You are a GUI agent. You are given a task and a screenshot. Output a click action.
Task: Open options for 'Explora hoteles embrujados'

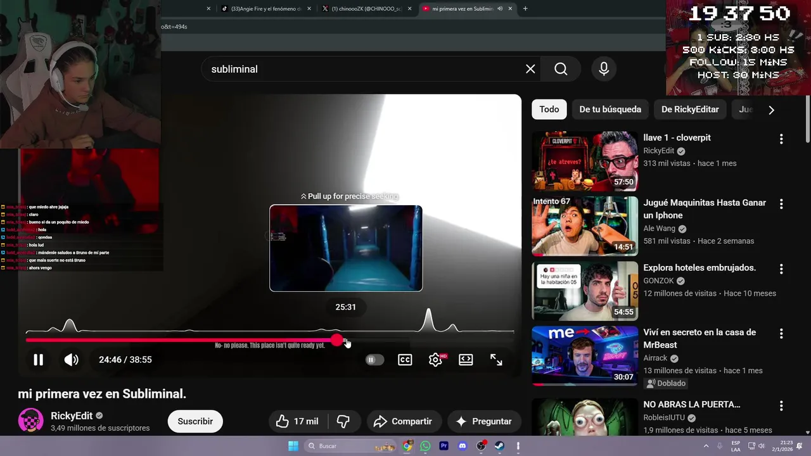coord(781,269)
